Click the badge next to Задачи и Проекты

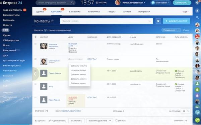(24, 10)
